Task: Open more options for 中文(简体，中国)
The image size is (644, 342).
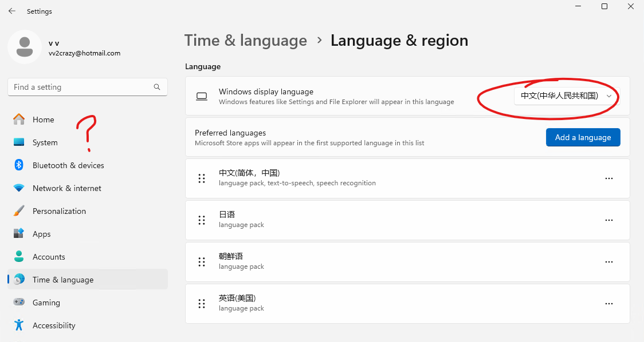Action: click(608, 178)
